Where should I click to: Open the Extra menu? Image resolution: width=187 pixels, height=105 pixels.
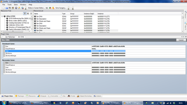coord(16,5)
